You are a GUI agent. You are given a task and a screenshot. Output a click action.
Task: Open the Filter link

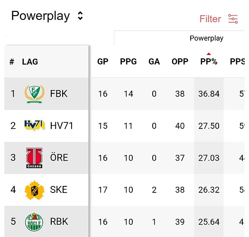point(210,19)
